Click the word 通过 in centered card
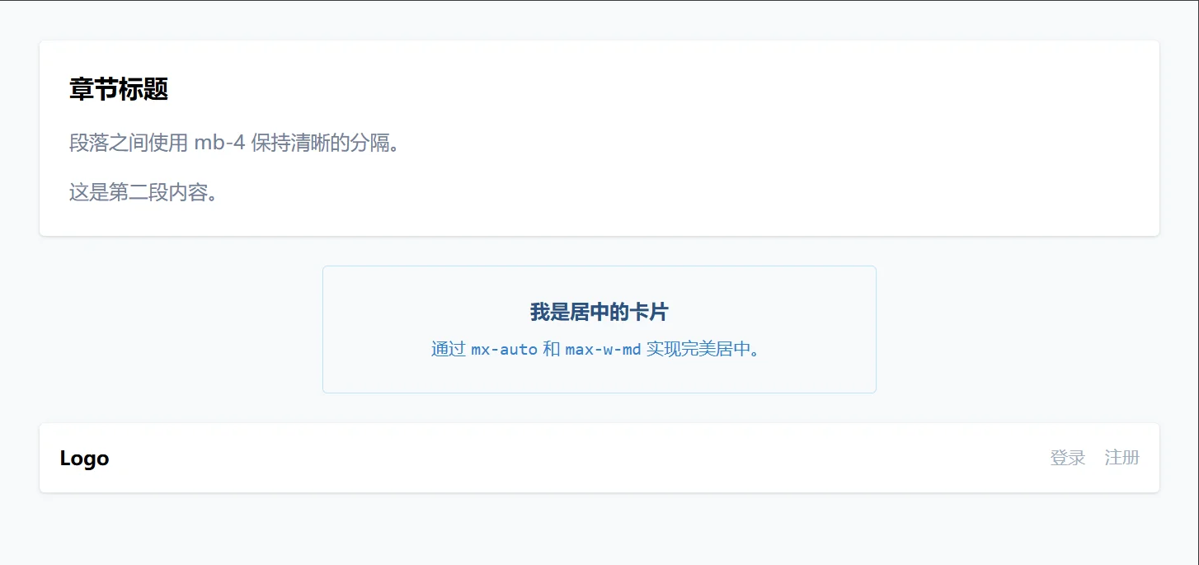1199x565 pixels. pyautogui.click(x=449, y=349)
